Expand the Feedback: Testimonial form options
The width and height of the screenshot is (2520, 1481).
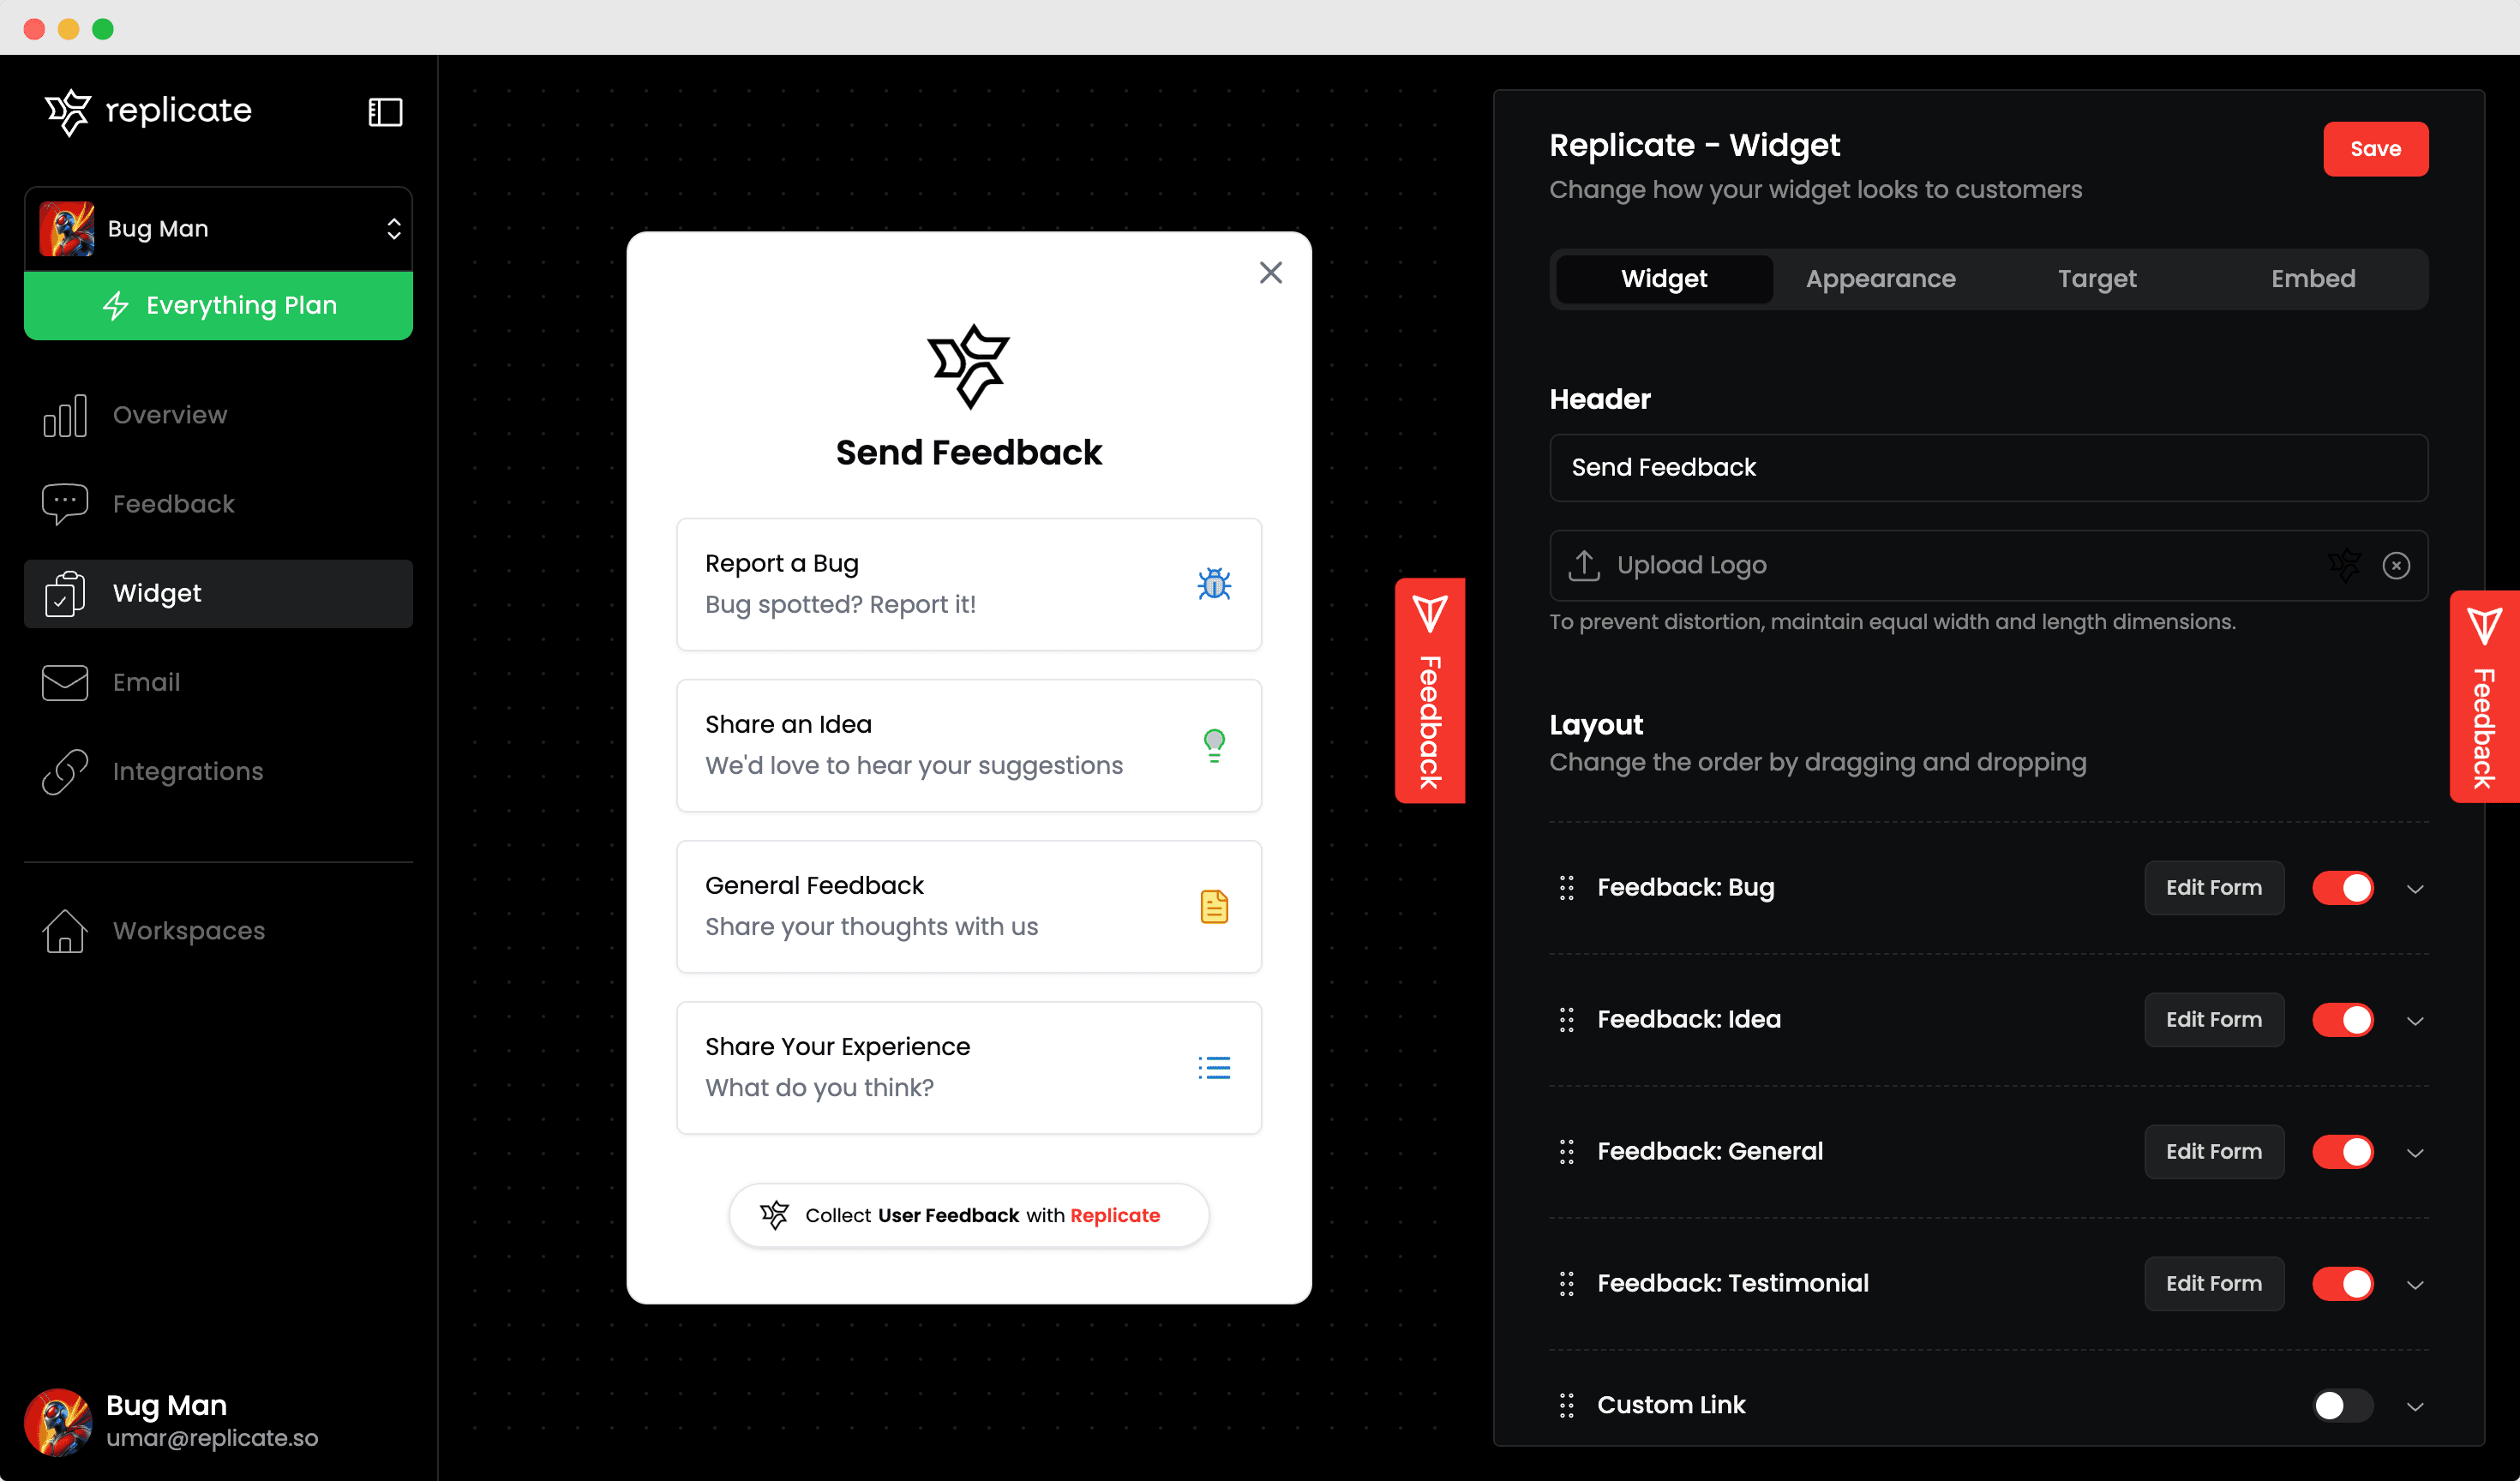[2416, 1284]
